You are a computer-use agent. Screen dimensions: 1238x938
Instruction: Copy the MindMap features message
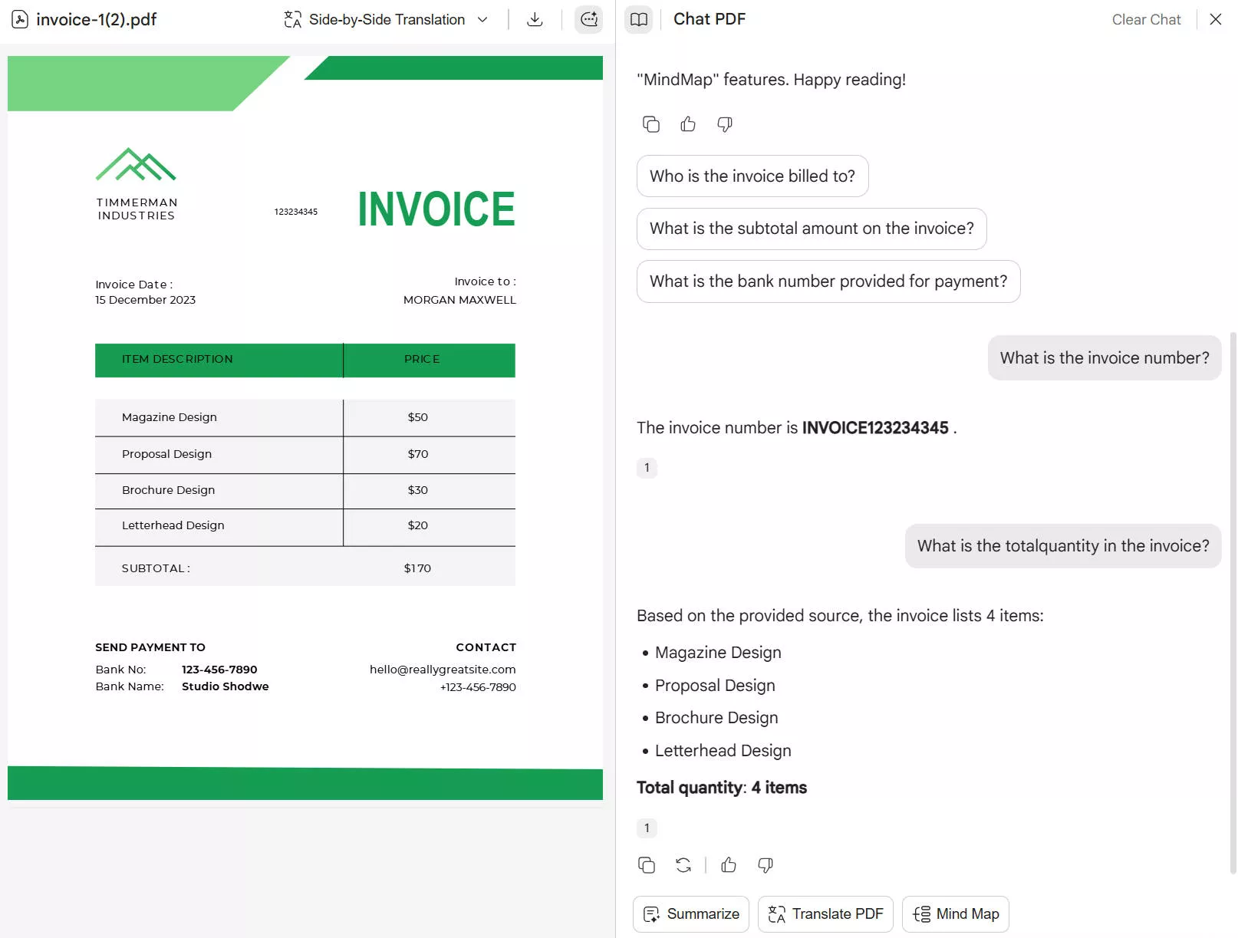point(651,123)
